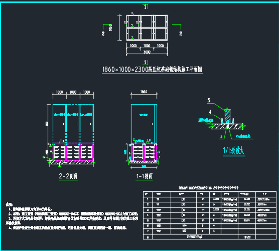Image resolution: width=279 pixels, height=251 pixels.
Task: Click the section marker "2" right of plan
Action: click(181, 34)
